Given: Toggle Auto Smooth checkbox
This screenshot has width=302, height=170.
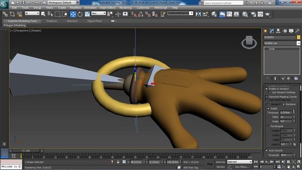Looking at the screenshot, I should (x=267, y=150).
